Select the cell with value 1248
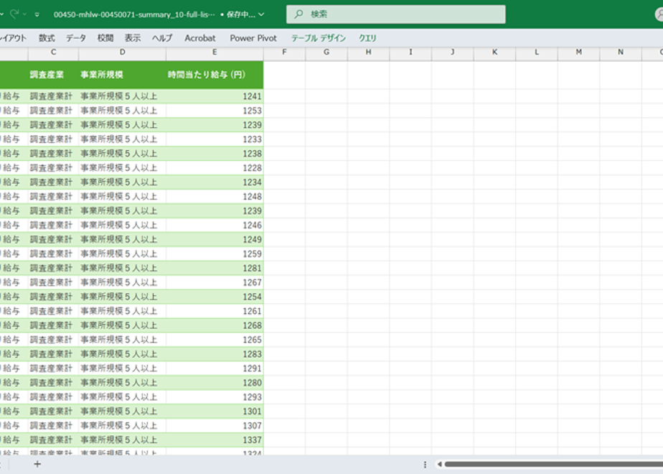The image size is (663, 474). (x=215, y=197)
